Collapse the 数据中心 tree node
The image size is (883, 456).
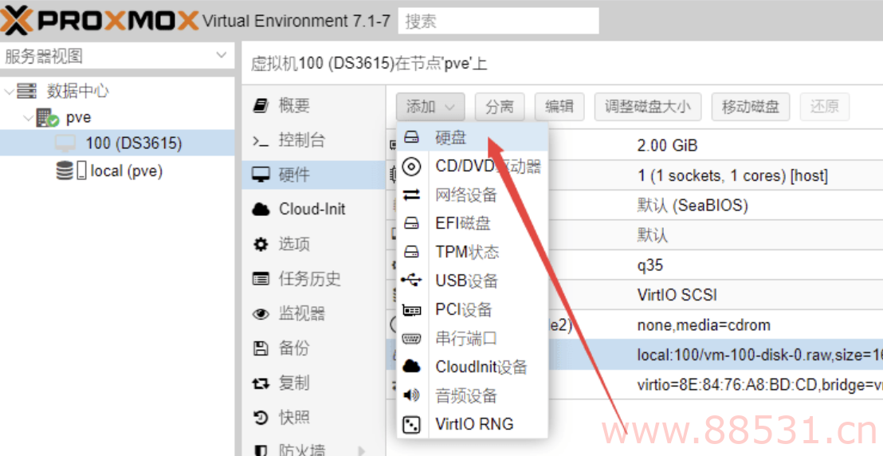coord(8,91)
